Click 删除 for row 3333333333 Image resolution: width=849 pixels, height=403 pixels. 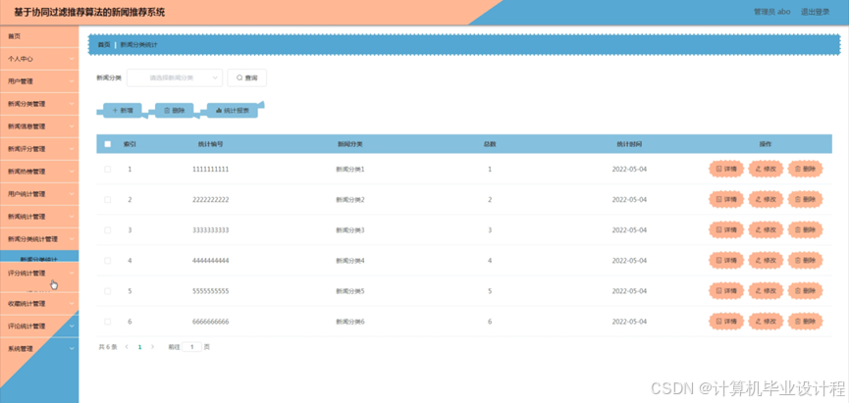805,229
